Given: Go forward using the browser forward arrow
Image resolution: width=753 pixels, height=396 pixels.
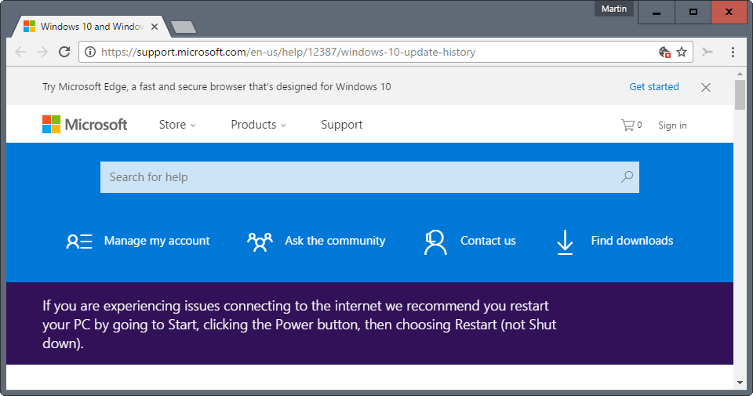Looking at the screenshot, I should pos(42,52).
